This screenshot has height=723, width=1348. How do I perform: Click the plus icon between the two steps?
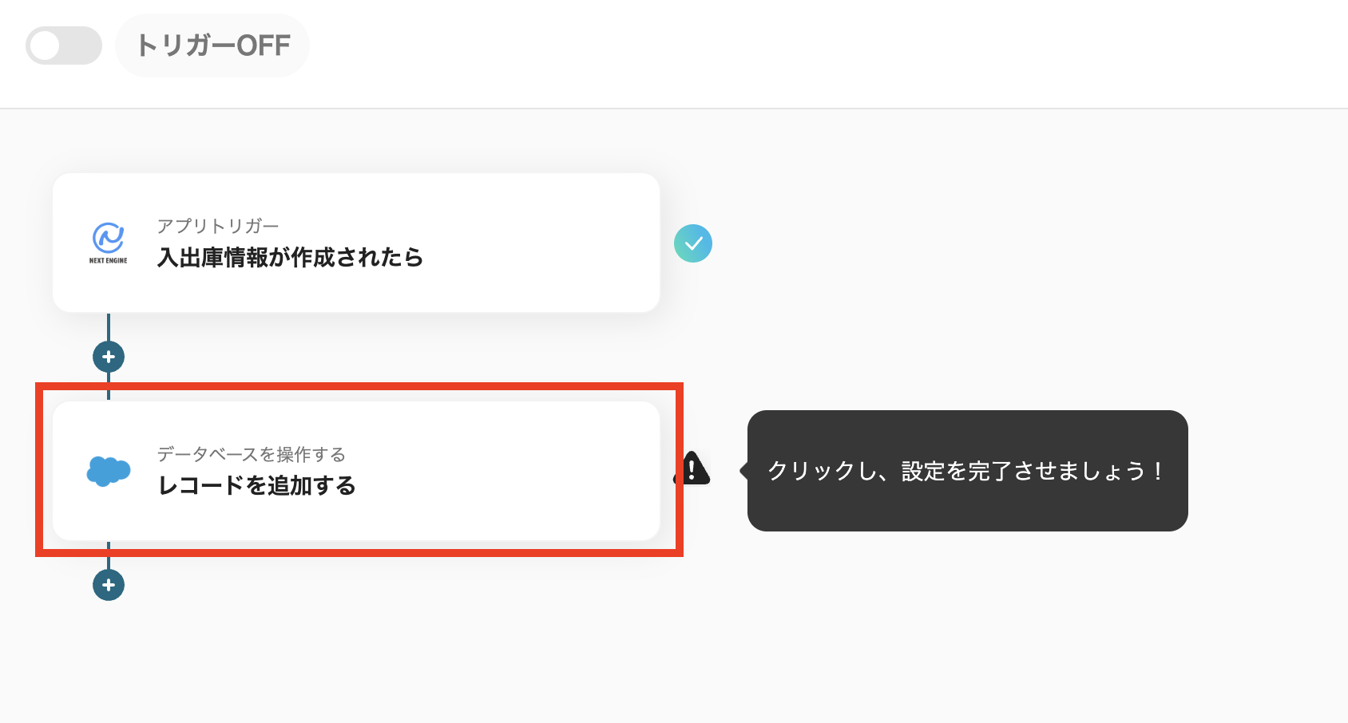click(x=108, y=357)
